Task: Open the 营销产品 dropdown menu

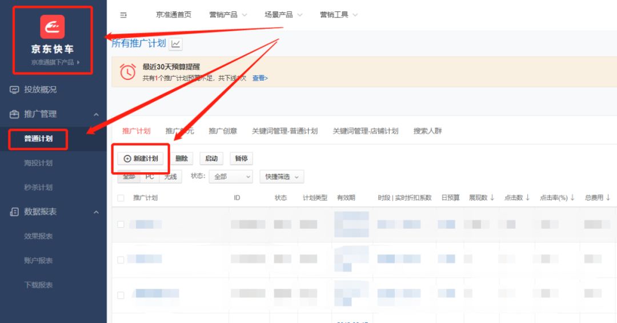Action: coord(228,15)
